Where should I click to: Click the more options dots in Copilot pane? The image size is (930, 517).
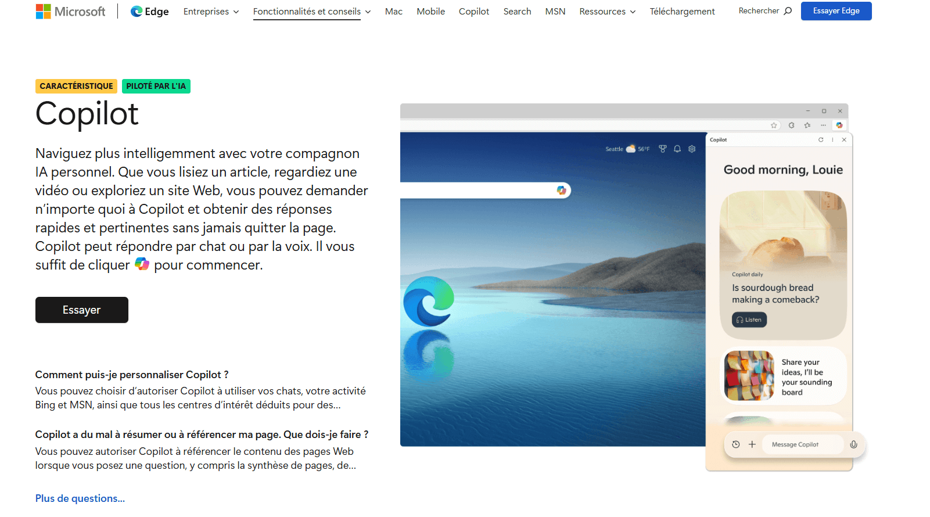point(832,139)
